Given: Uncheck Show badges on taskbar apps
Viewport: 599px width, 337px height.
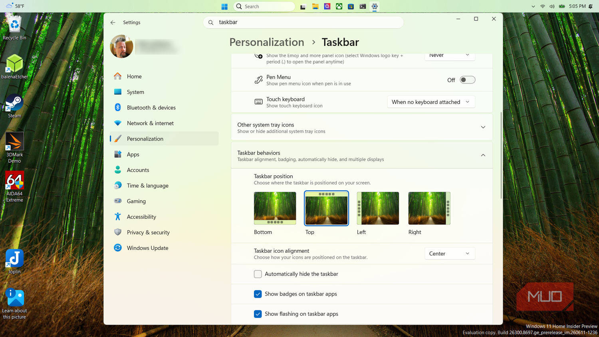Looking at the screenshot, I should (x=258, y=294).
